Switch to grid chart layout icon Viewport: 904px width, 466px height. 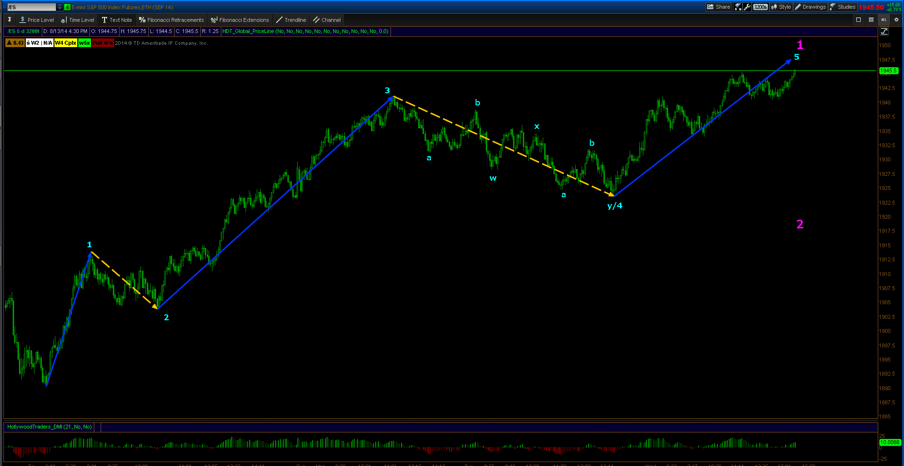[871, 20]
